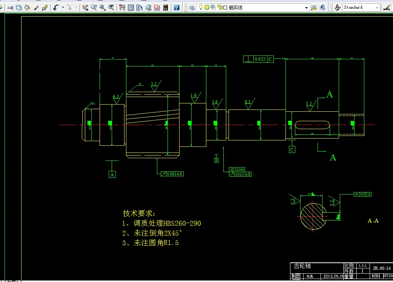Toggle layer freeze sun icon

coord(207,8)
